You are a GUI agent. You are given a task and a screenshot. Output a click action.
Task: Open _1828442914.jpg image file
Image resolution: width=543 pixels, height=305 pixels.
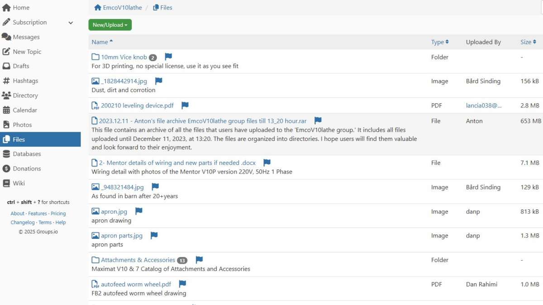(124, 81)
